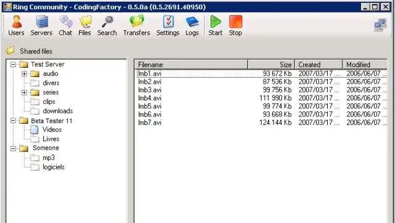Select the Test Server tree item
Viewport: 395px width, 223px height.
click(48, 64)
